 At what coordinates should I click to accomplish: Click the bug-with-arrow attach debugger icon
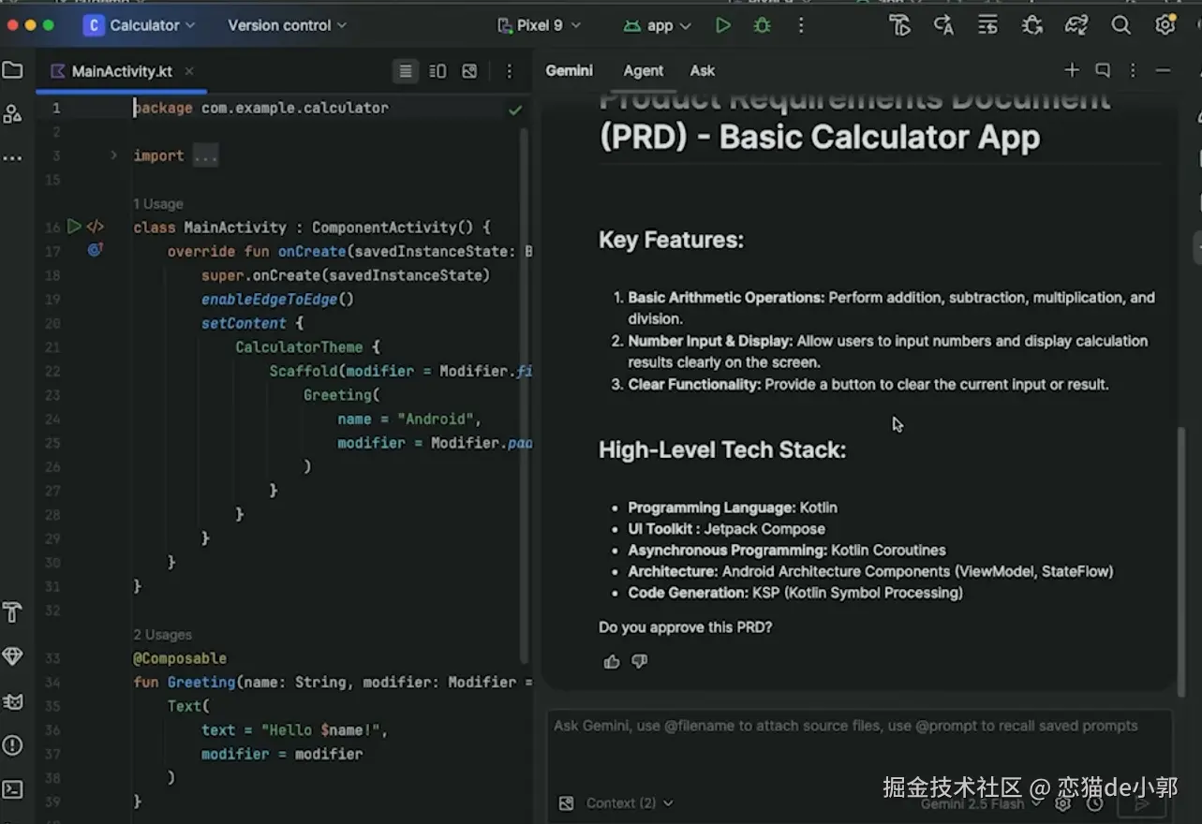coord(1032,25)
